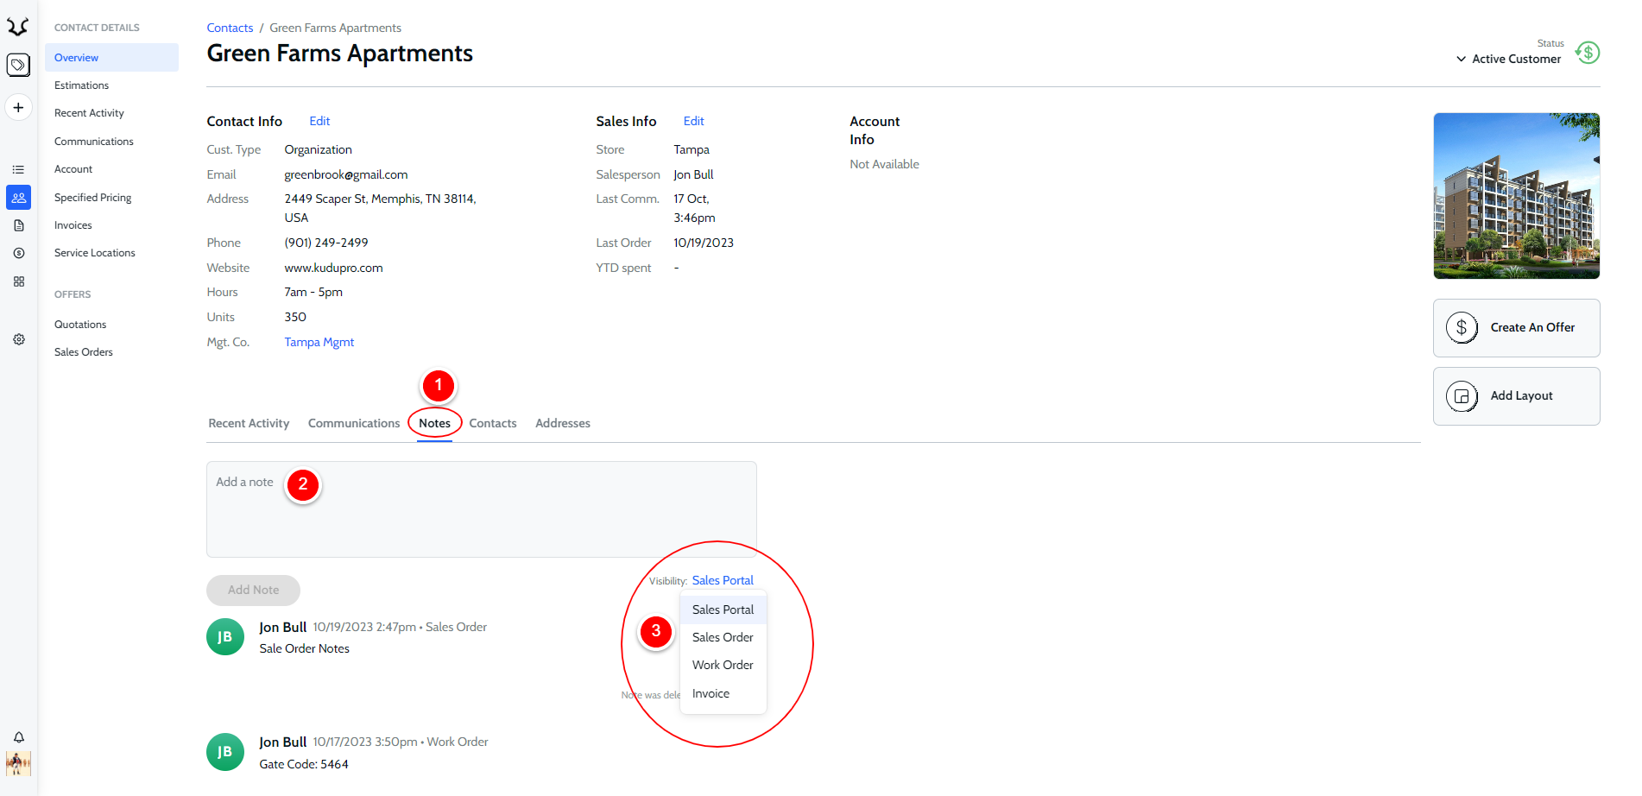1642x796 pixels.
Task: Choose Work Order from visibility list
Action: [723, 665]
